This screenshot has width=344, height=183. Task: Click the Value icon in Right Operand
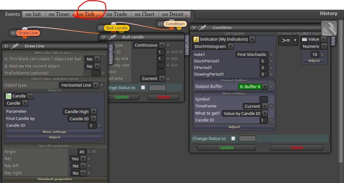point(305,39)
